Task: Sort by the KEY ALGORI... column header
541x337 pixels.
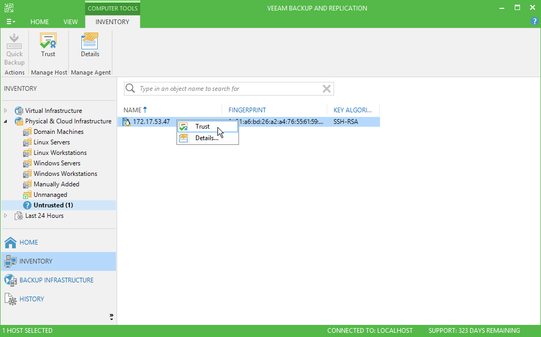Action: (x=352, y=110)
